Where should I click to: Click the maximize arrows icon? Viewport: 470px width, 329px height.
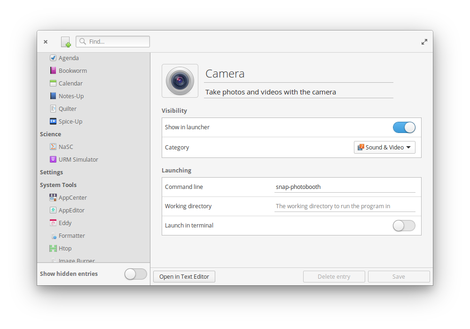point(424,42)
